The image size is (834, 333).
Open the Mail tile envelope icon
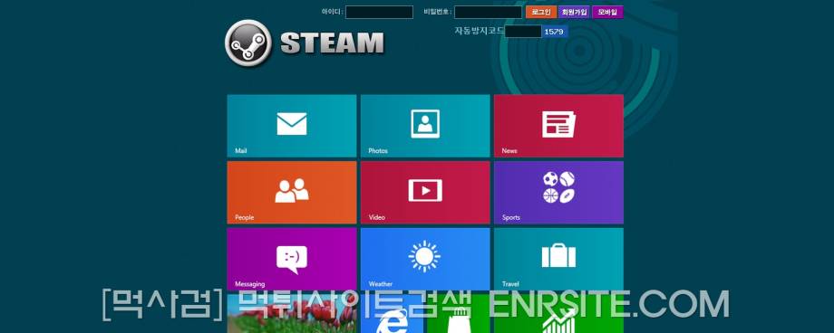[292, 124]
